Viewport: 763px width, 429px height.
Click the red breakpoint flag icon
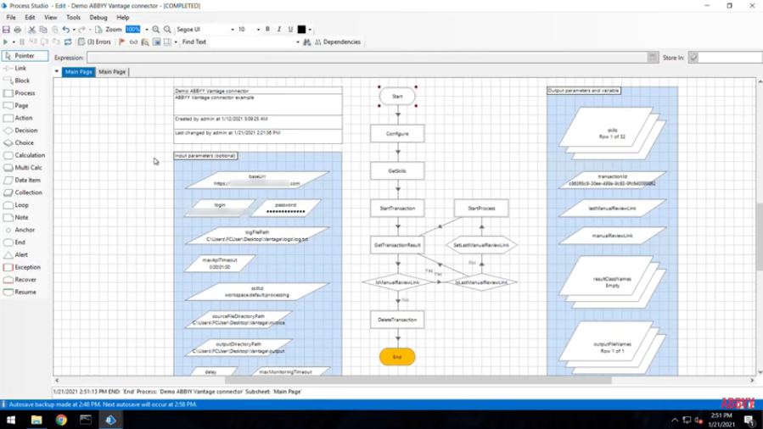tap(122, 42)
